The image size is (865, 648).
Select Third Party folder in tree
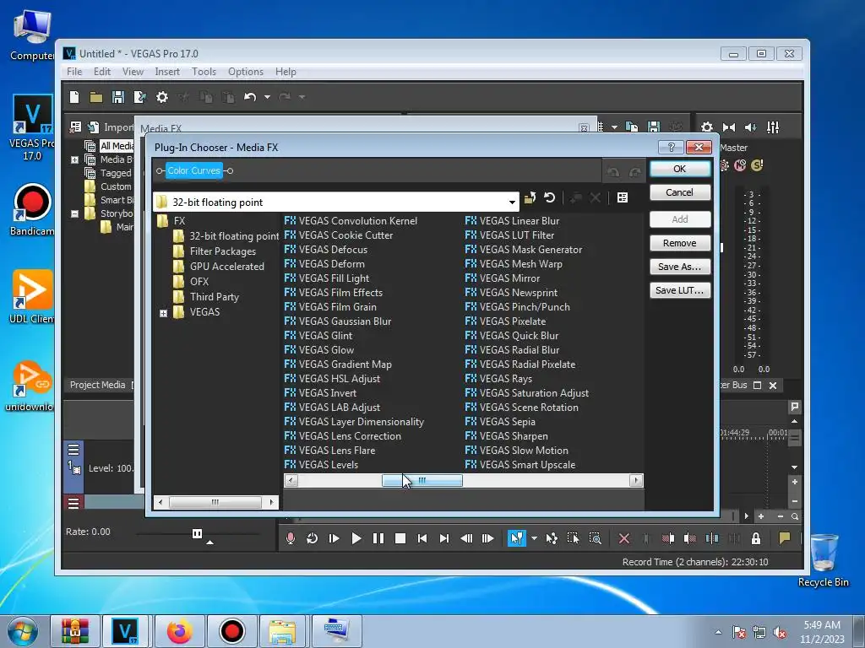click(x=214, y=296)
